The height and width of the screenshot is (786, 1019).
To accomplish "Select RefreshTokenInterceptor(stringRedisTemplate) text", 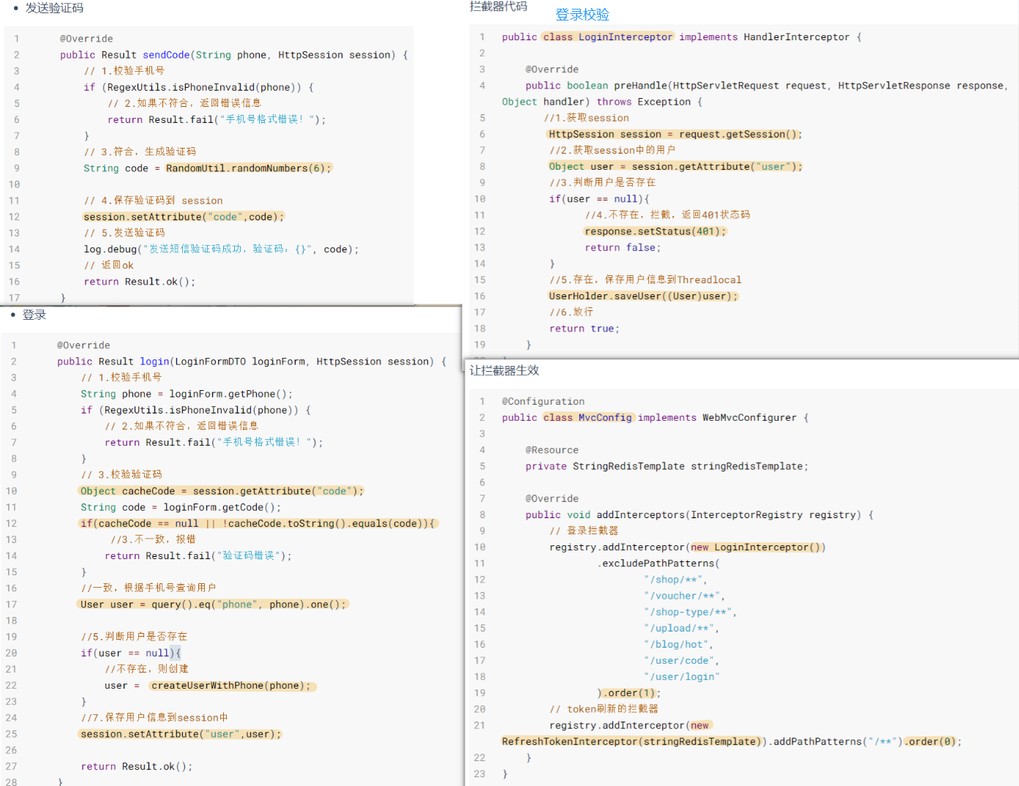I will tap(632, 742).
